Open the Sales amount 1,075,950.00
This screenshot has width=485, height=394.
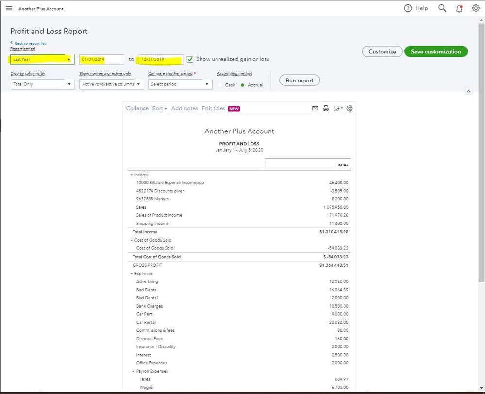coord(335,207)
